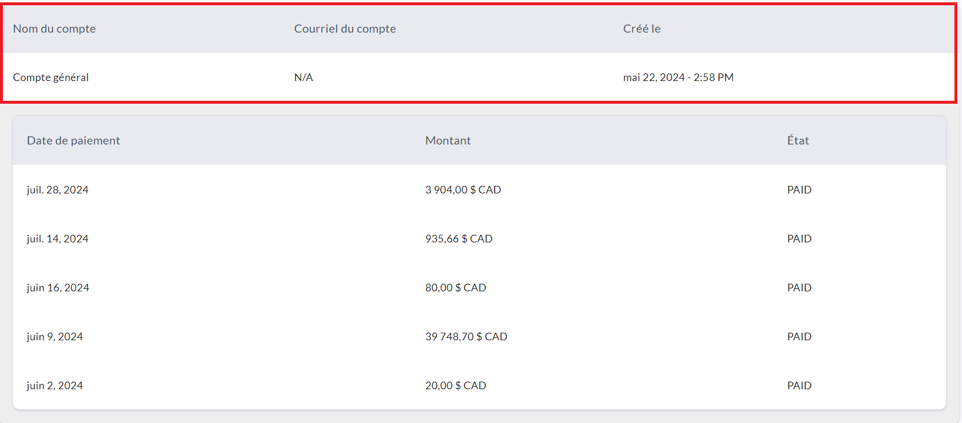Select the 935,66 $ CAD amount
962x423 pixels.
tap(459, 239)
